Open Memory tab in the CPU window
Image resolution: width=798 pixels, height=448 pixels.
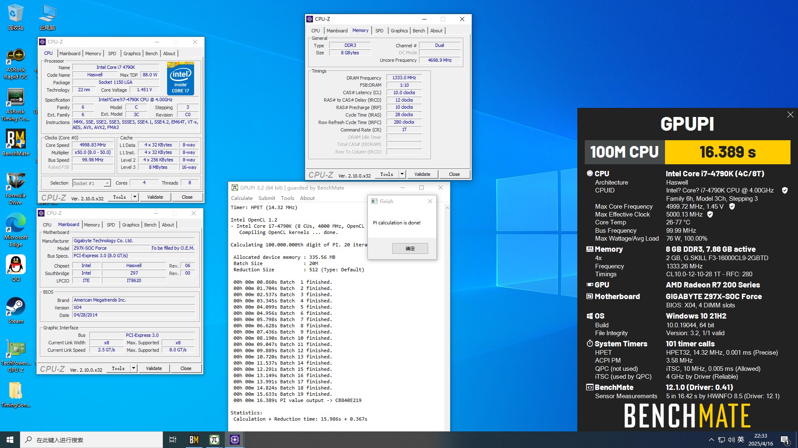pos(93,54)
